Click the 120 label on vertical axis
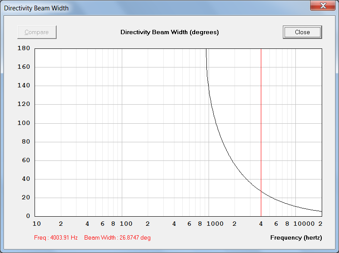 coord(24,104)
